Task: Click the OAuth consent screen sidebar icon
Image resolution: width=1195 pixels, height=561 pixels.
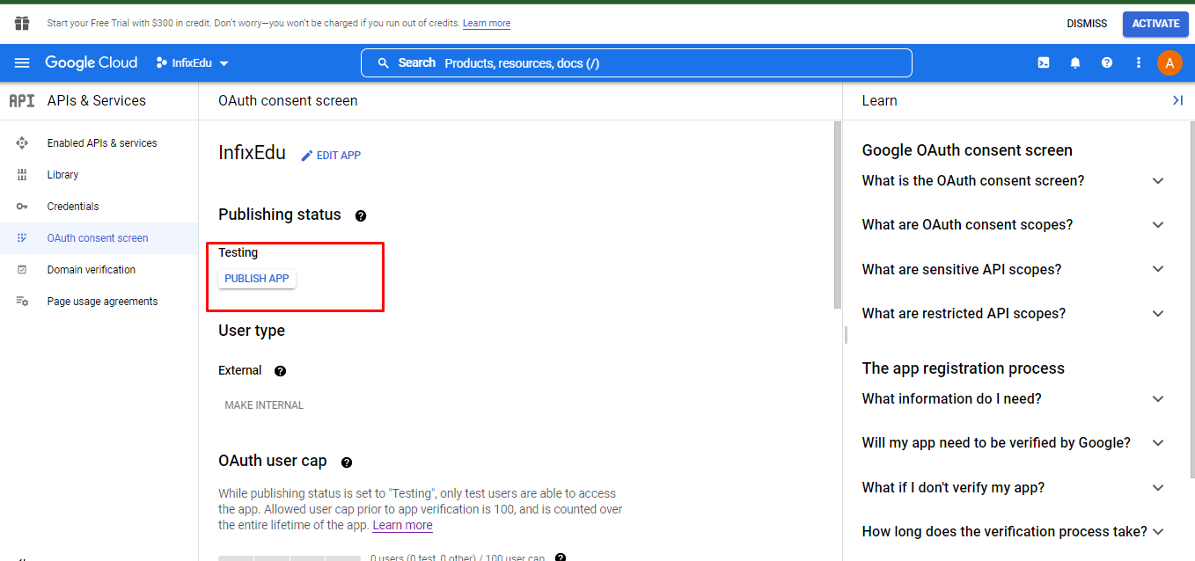Action: click(22, 238)
